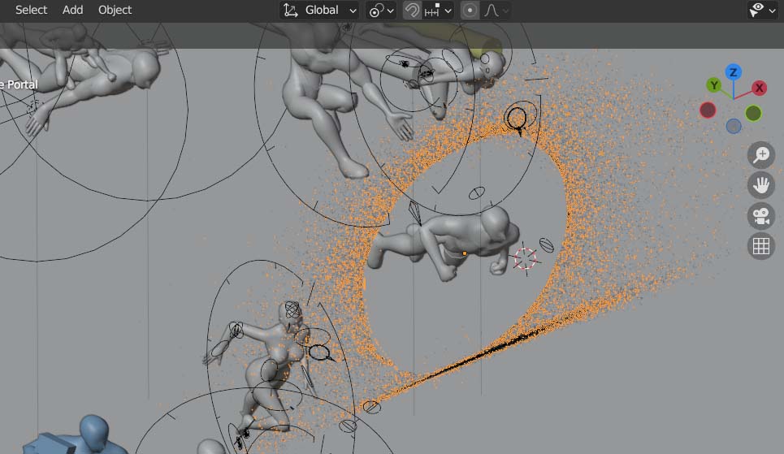
Task: Click the zoom view magnifier icon
Action: [761, 155]
